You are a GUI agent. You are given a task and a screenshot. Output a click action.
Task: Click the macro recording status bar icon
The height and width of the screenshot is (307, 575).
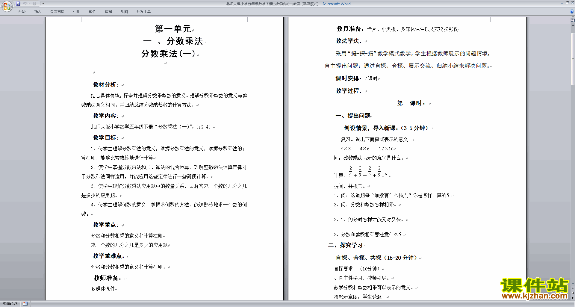(x=25, y=304)
